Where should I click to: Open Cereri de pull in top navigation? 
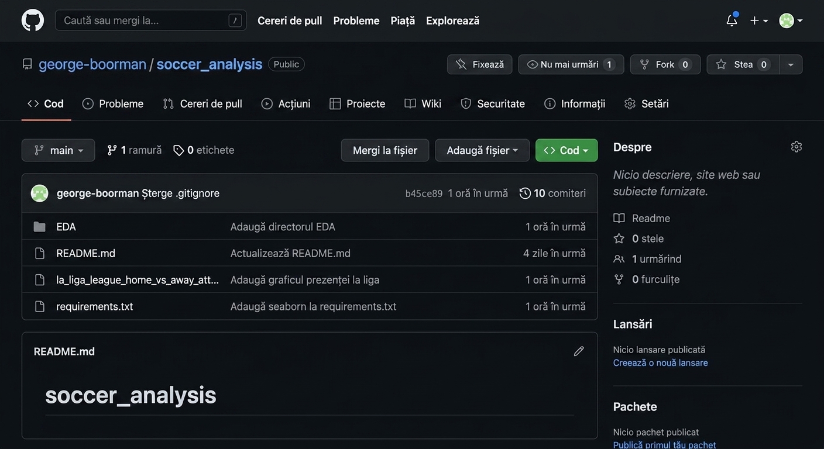point(290,20)
